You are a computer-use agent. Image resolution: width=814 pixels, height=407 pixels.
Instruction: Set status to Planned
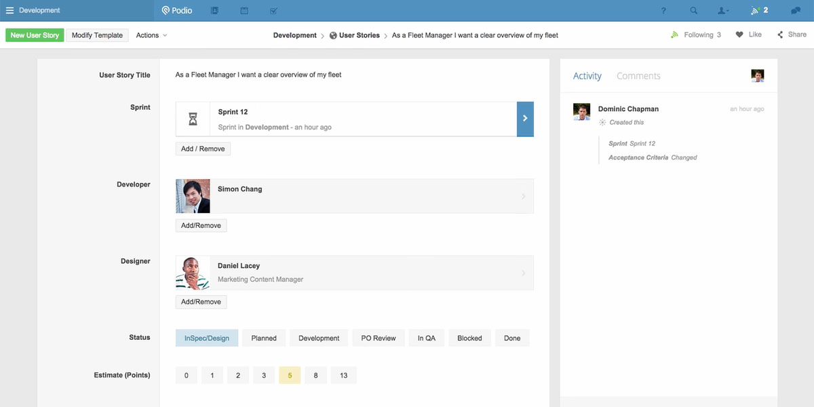click(x=264, y=338)
